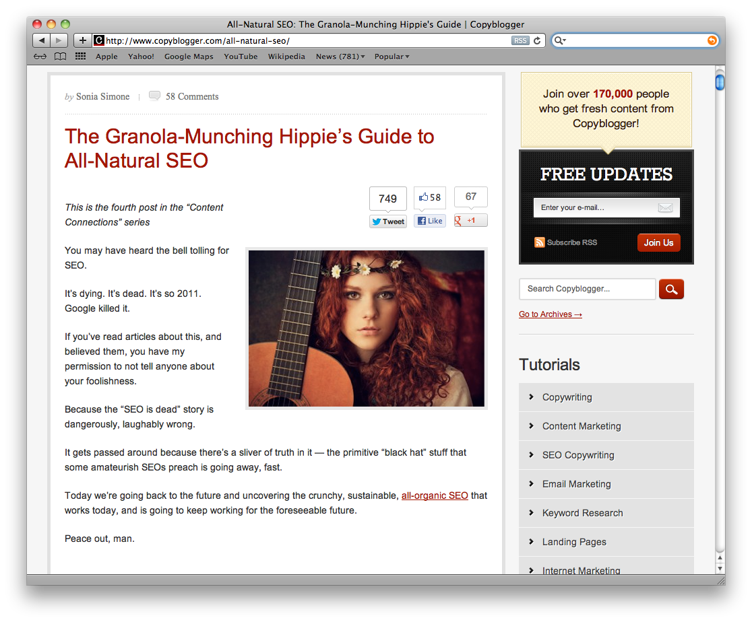Click the red-haired woman guitar photo
The image size is (752, 622).
click(367, 329)
